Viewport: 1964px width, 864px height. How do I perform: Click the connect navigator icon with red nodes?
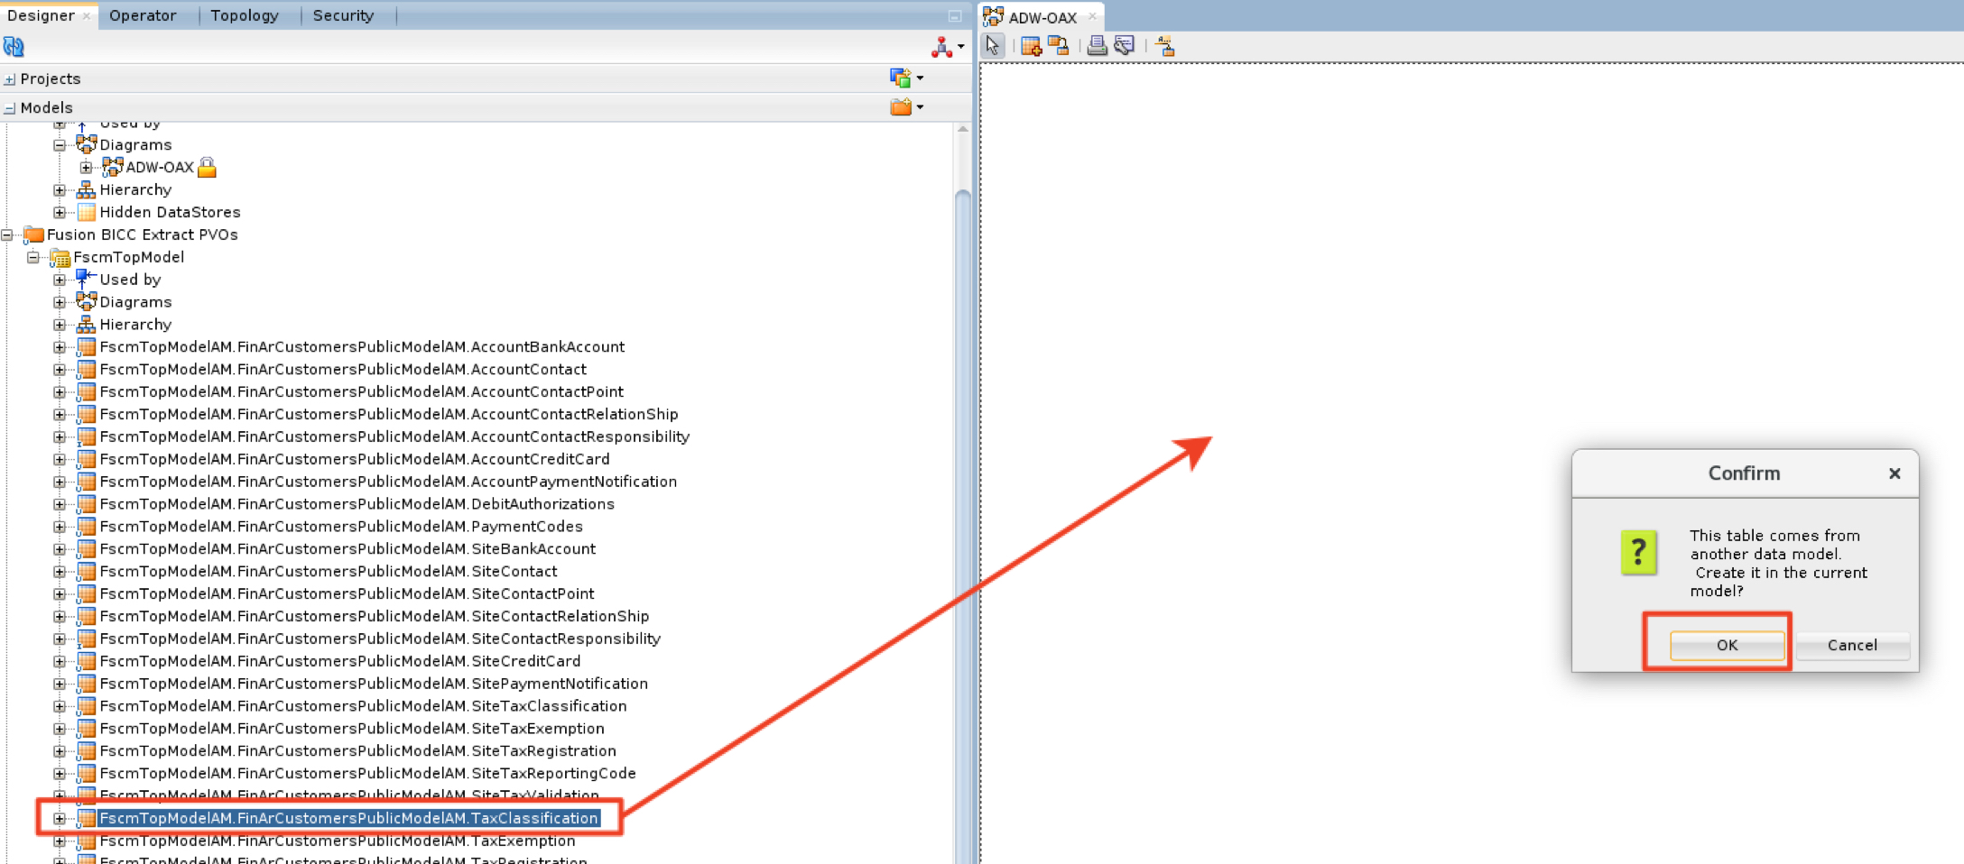tap(941, 47)
